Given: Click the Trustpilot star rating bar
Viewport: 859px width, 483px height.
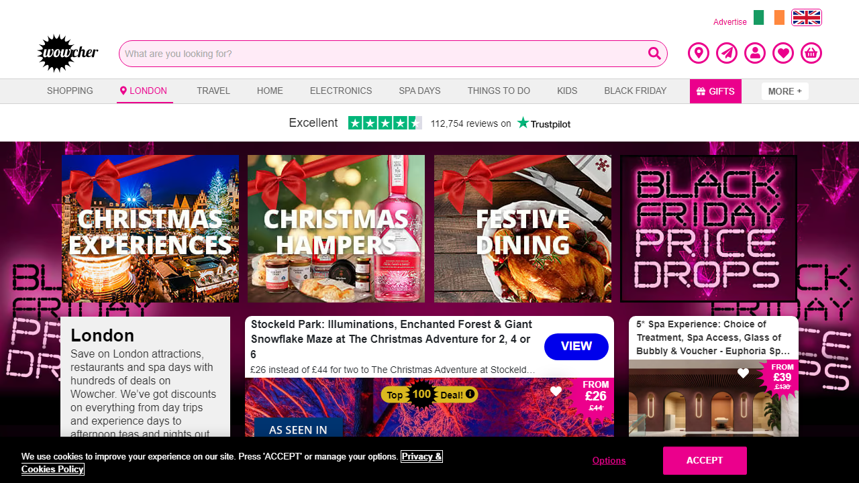Looking at the screenshot, I should (385, 123).
